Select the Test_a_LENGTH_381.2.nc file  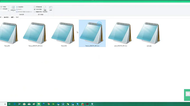coord(35,33)
